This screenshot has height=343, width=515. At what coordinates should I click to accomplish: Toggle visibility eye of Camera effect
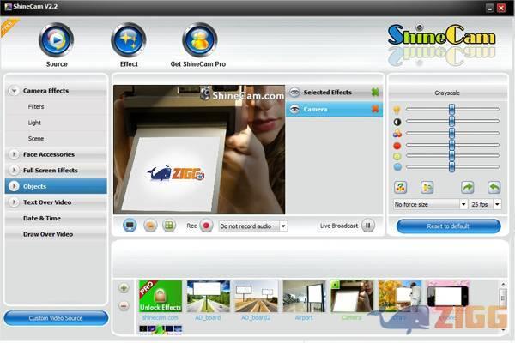point(295,109)
